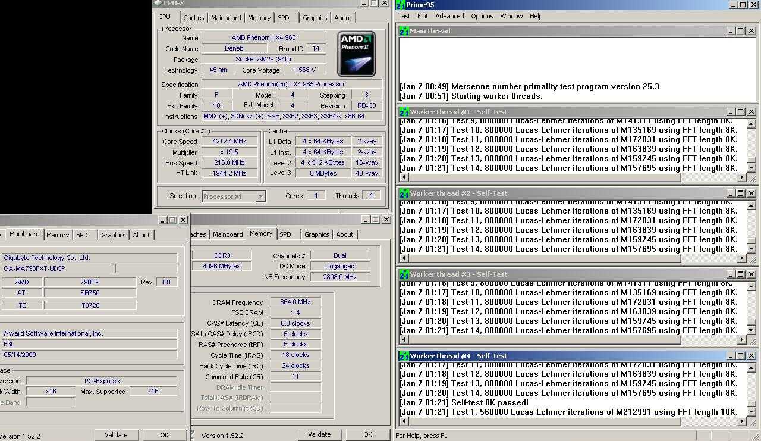The width and height of the screenshot is (761, 441).
Task: Select SPD tab in the Memory CPU-Z window
Action: (285, 234)
